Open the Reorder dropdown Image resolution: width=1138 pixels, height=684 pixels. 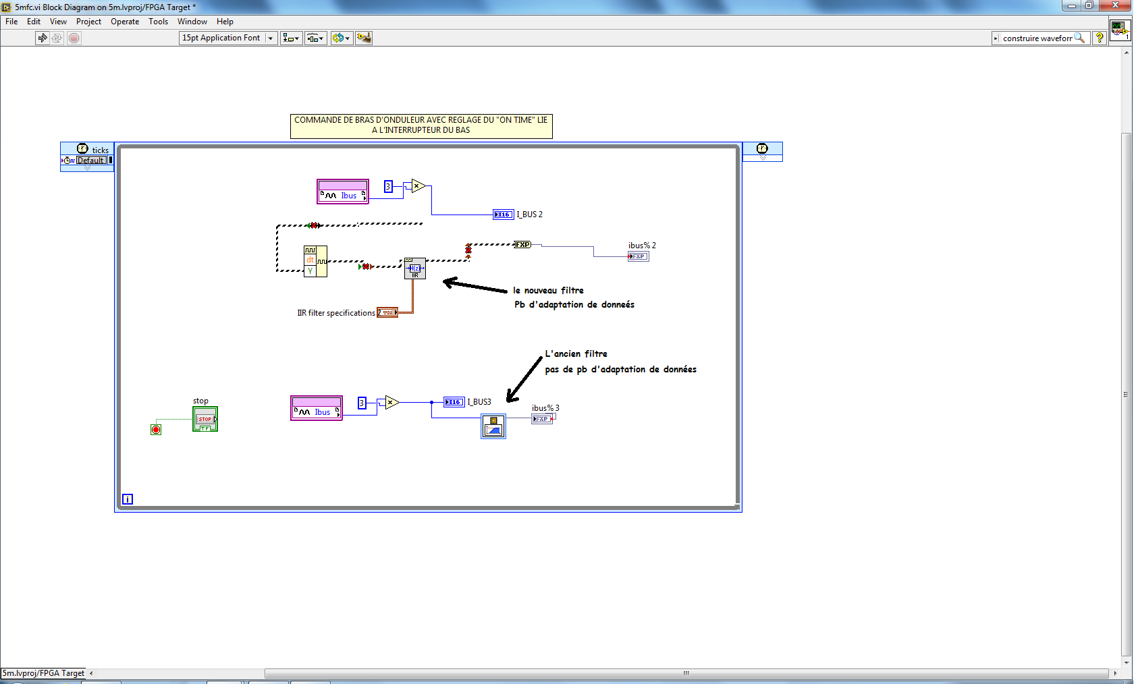pyautogui.click(x=342, y=38)
